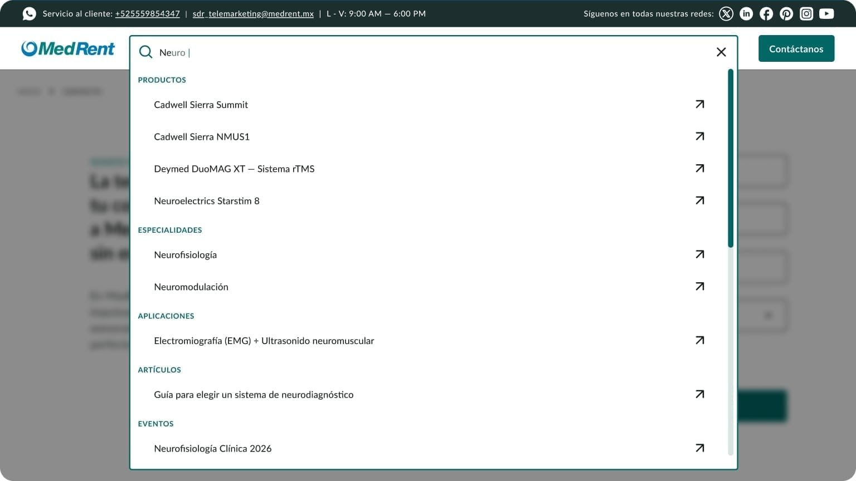
Task: Close the search overlay with X
Action: 721,52
